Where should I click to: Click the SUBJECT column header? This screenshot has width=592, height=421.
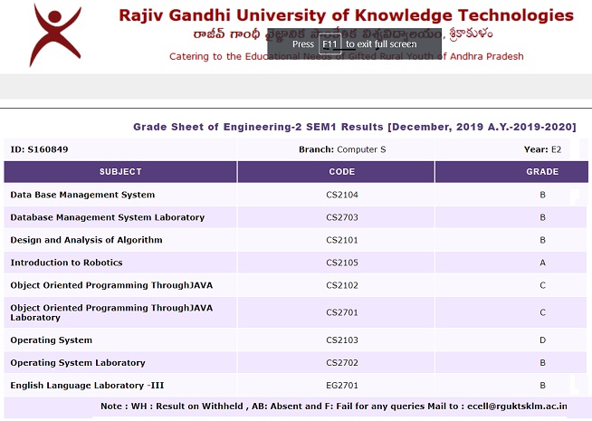[120, 172]
